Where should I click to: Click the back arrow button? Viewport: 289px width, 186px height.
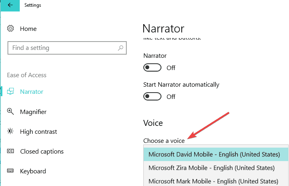click(x=10, y=6)
